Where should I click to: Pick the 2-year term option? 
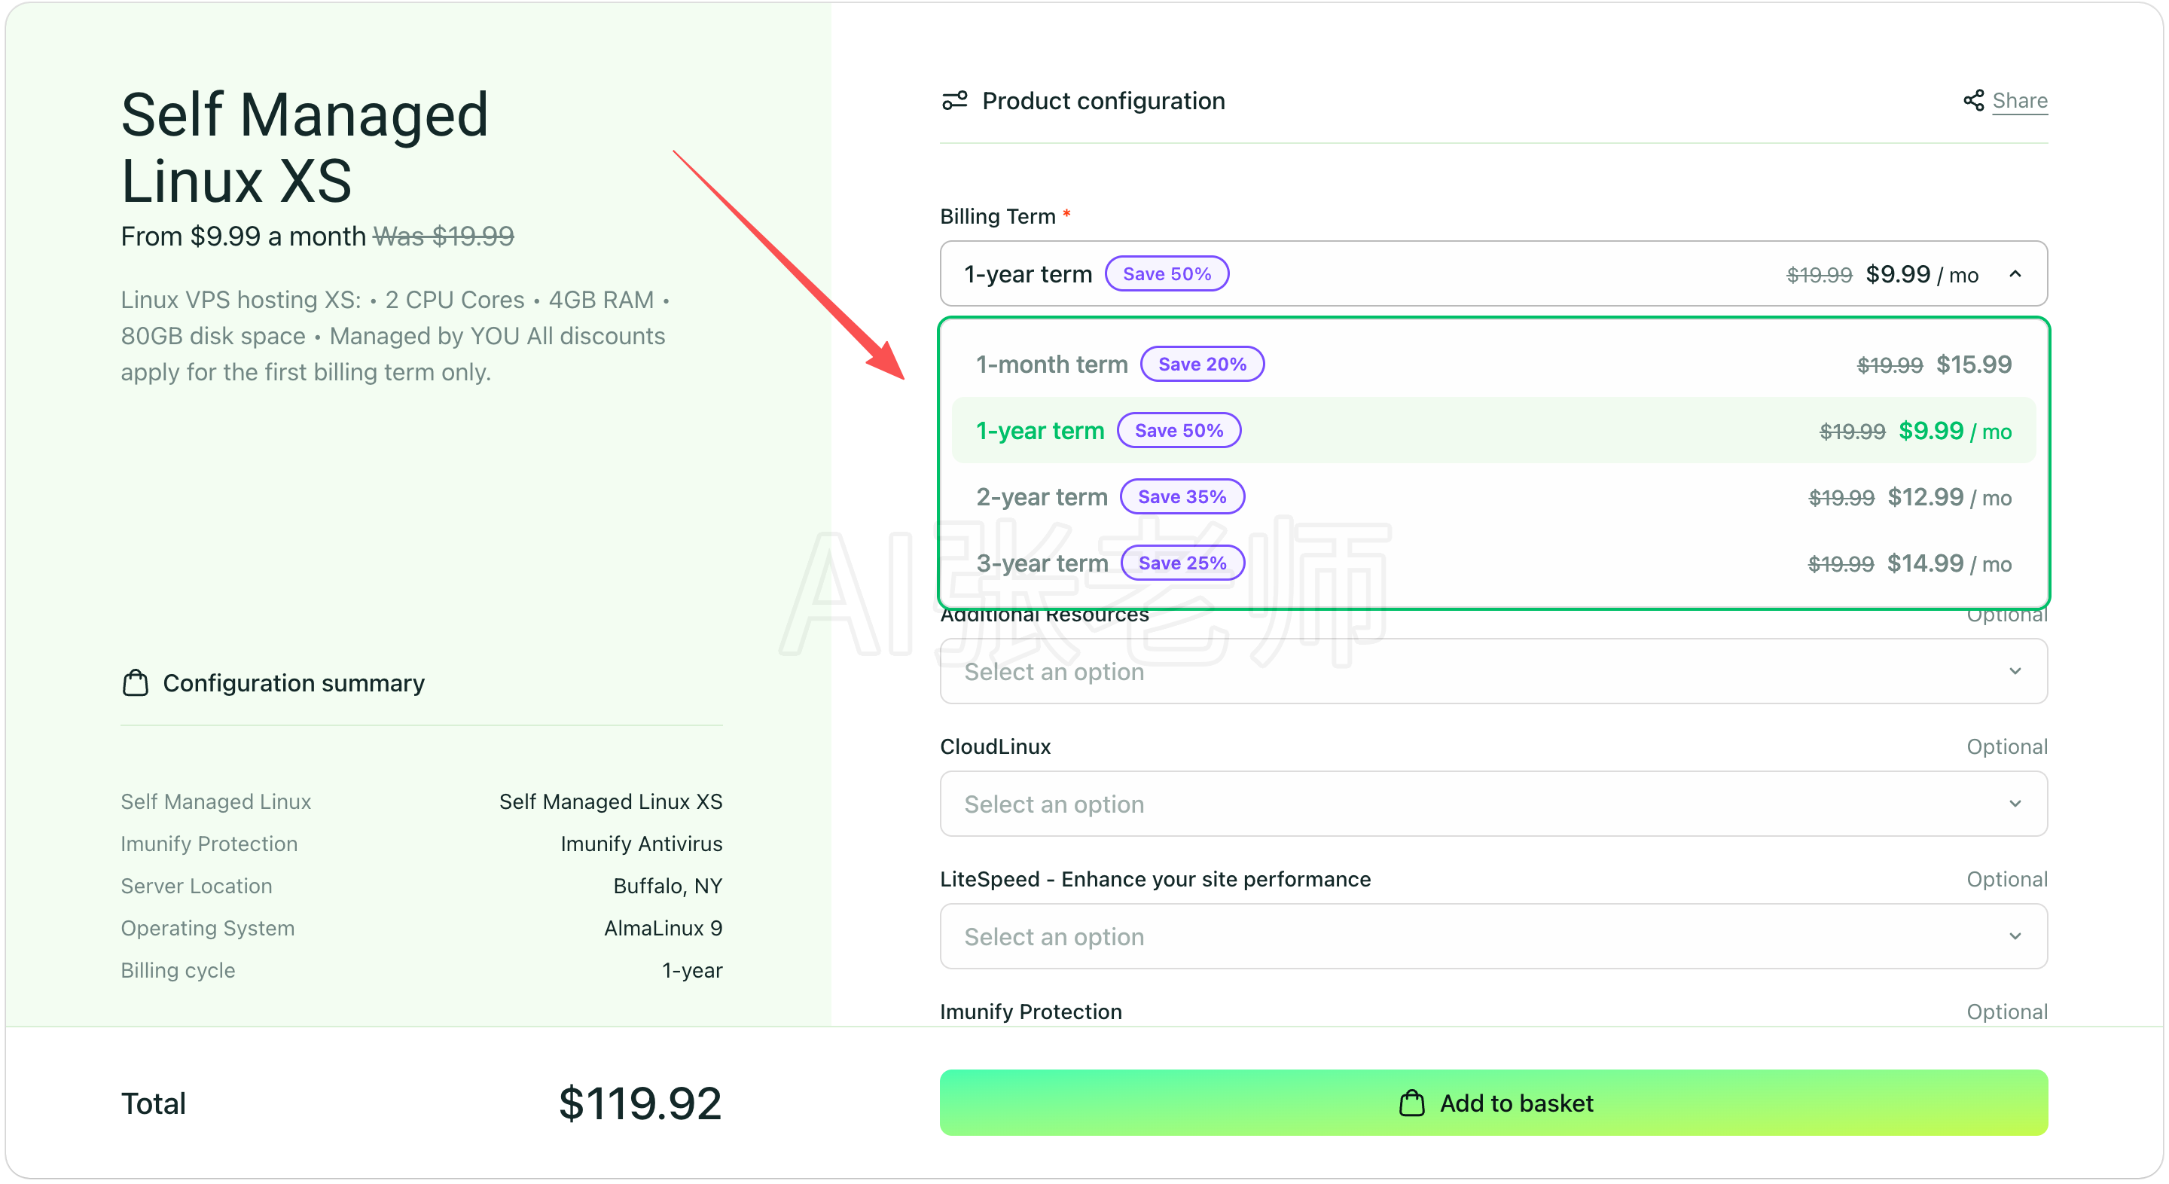pyautogui.click(x=1493, y=497)
